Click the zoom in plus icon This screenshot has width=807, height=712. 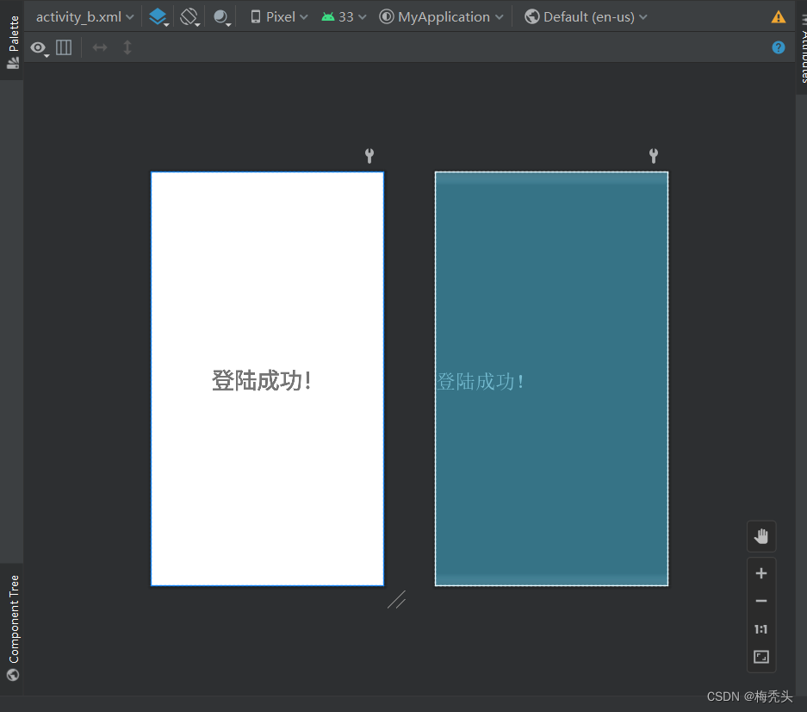click(760, 572)
